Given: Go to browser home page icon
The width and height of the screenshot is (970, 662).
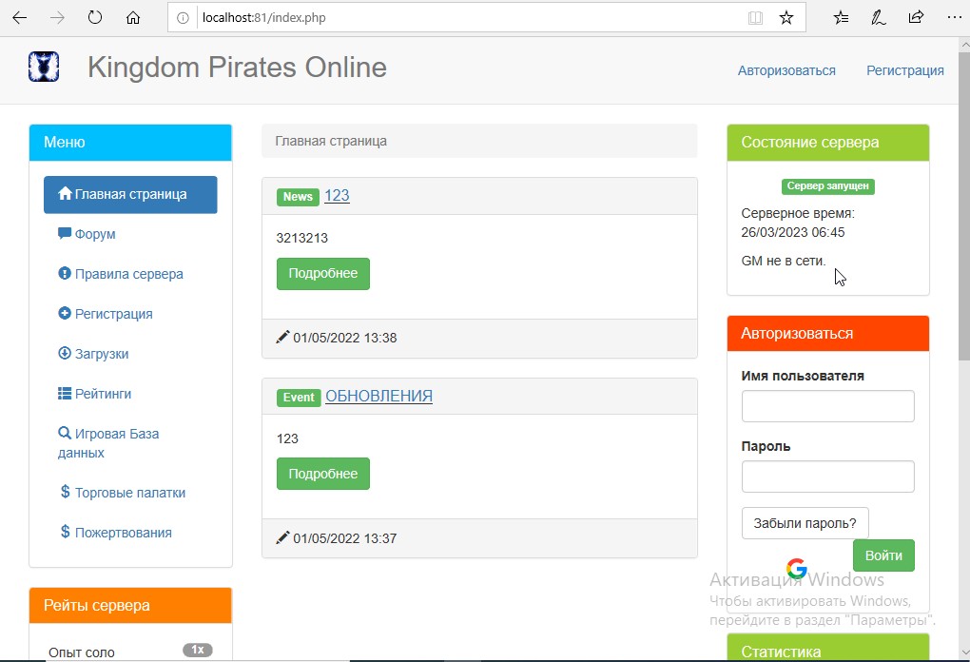Looking at the screenshot, I should (133, 17).
